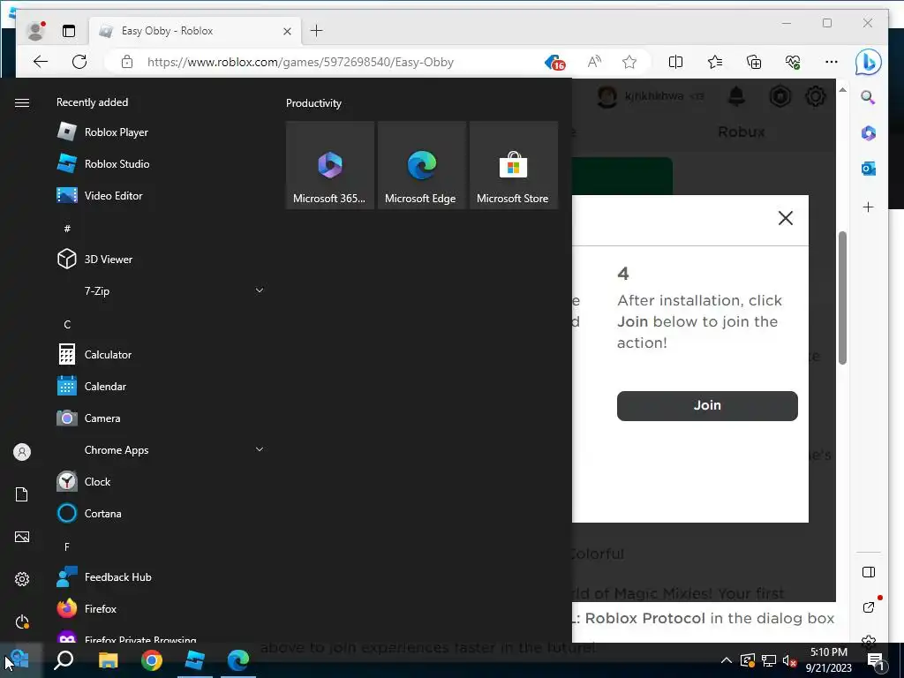Open File Explorer from taskbar
Screen dimensions: 904x678
click(x=108, y=659)
